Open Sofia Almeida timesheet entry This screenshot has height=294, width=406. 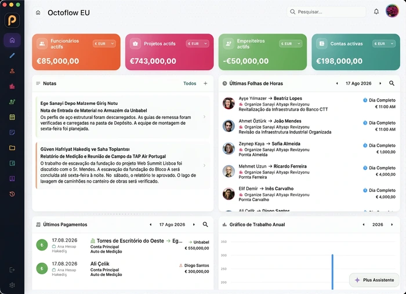(x=309, y=149)
